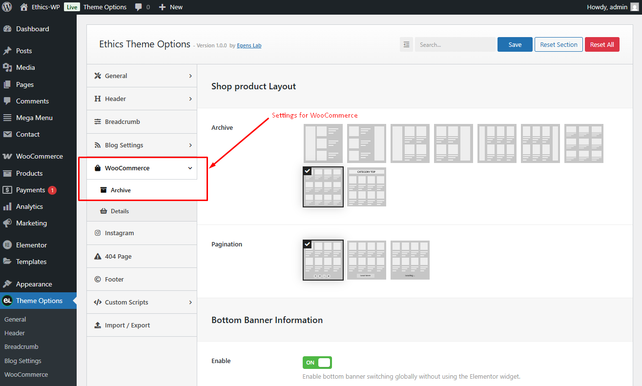Focus the theme options Search field
This screenshot has width=642, height=386.
click(455, 44)
